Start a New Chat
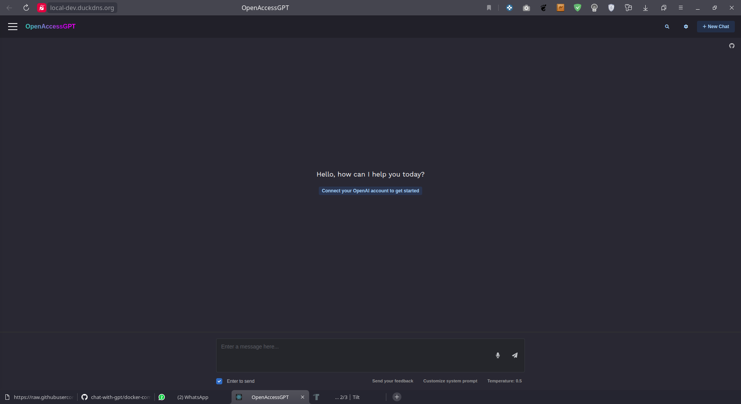741x404 pixels. coord(716,27)
